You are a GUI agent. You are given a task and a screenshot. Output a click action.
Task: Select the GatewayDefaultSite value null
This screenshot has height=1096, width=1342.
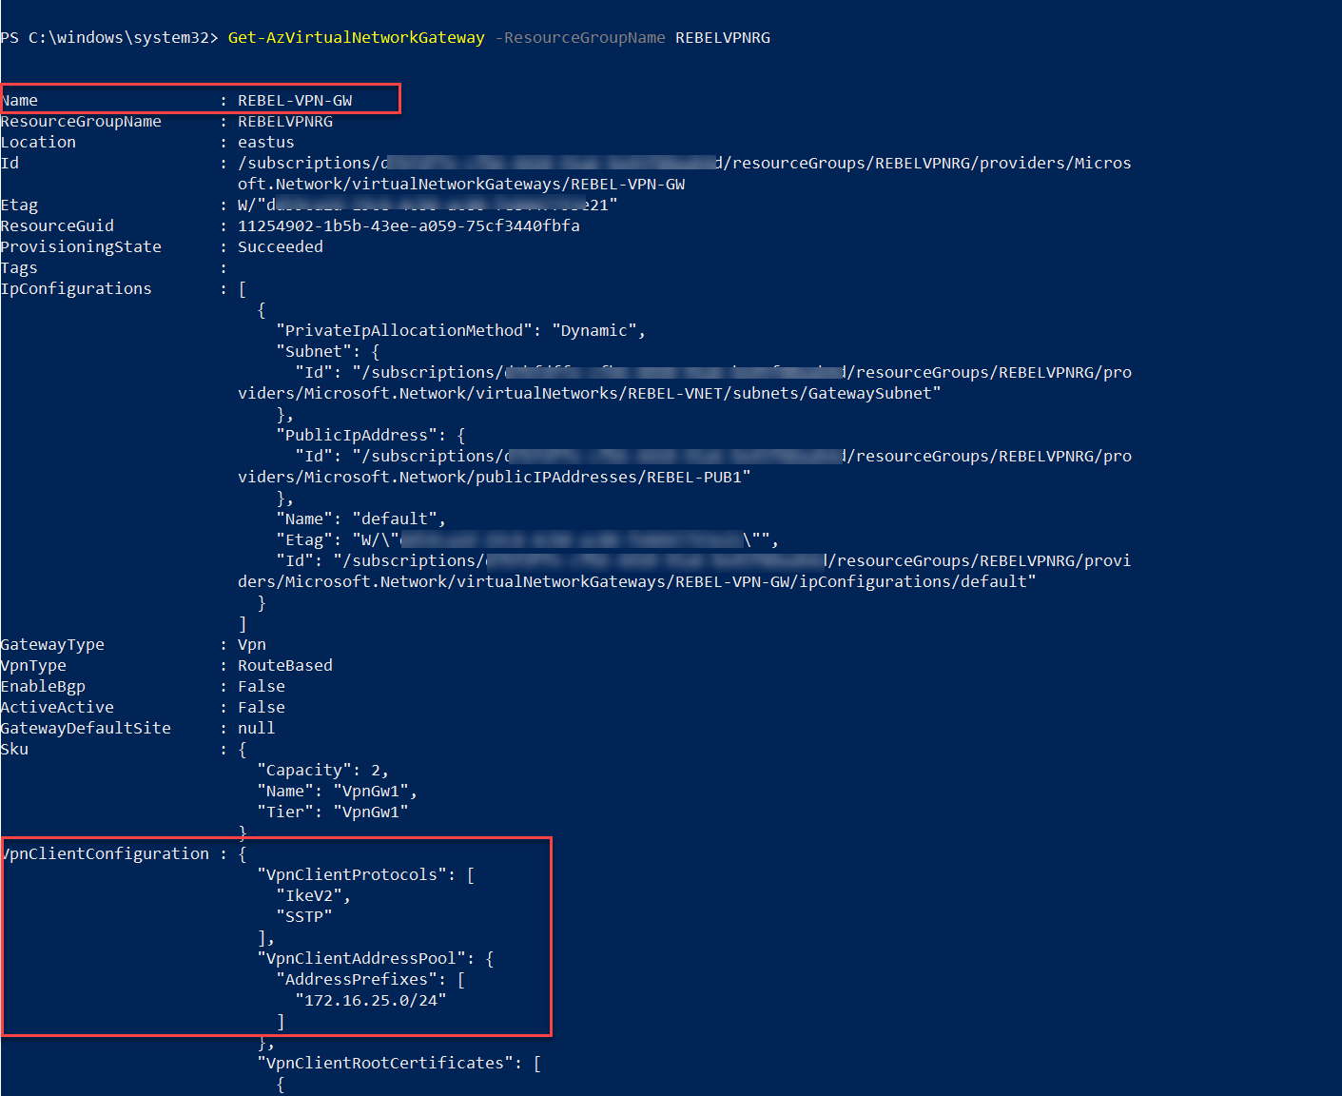tap(257, 729)
